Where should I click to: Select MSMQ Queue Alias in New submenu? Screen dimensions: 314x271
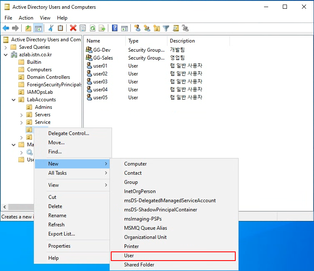pos(174,228)
